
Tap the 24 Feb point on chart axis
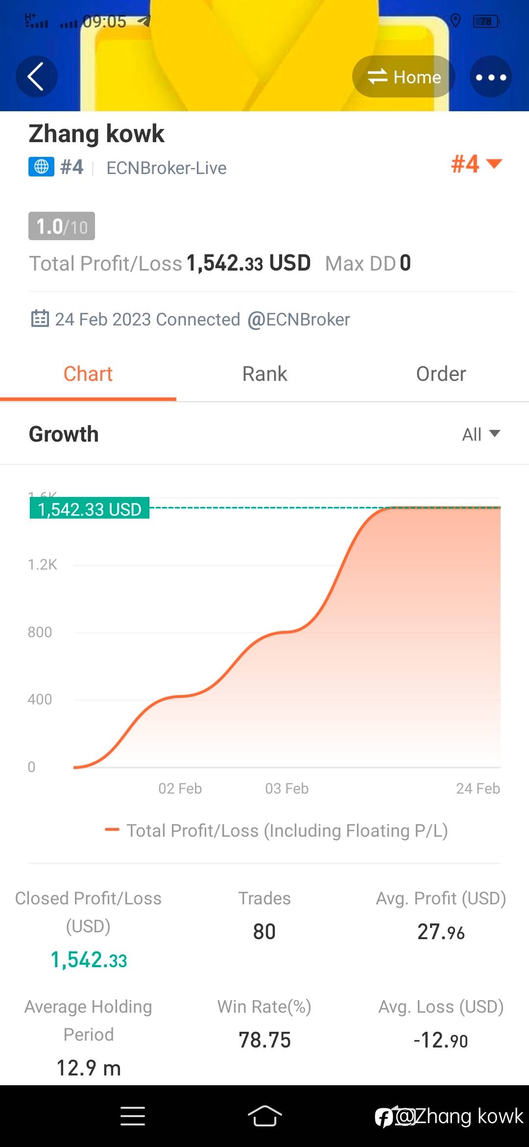coord(478,788)
